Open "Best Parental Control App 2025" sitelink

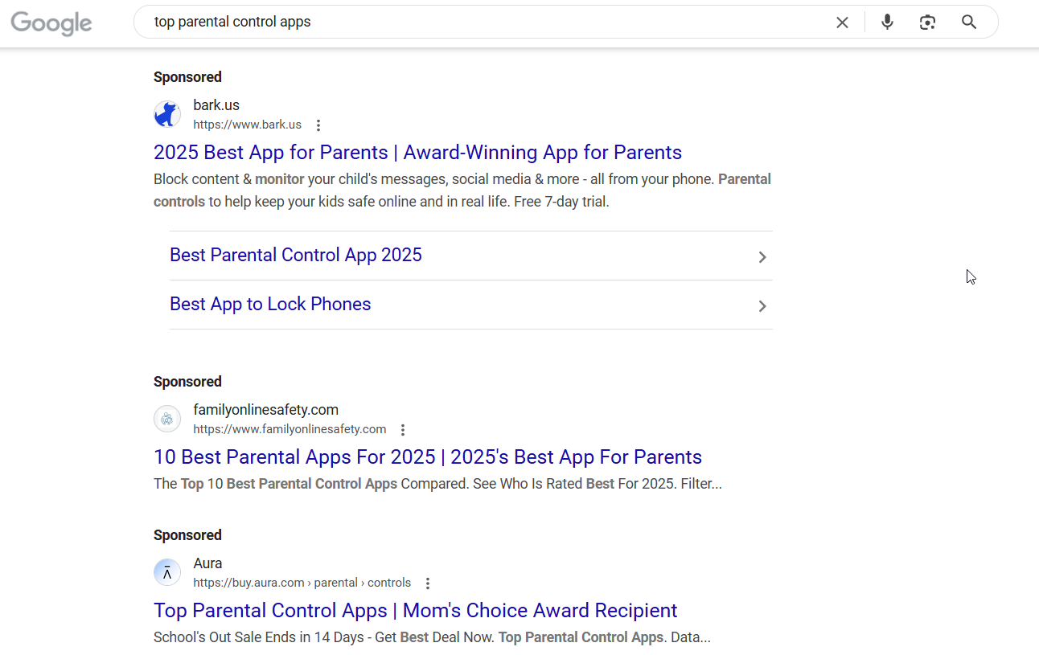click(x=296, y=256)
